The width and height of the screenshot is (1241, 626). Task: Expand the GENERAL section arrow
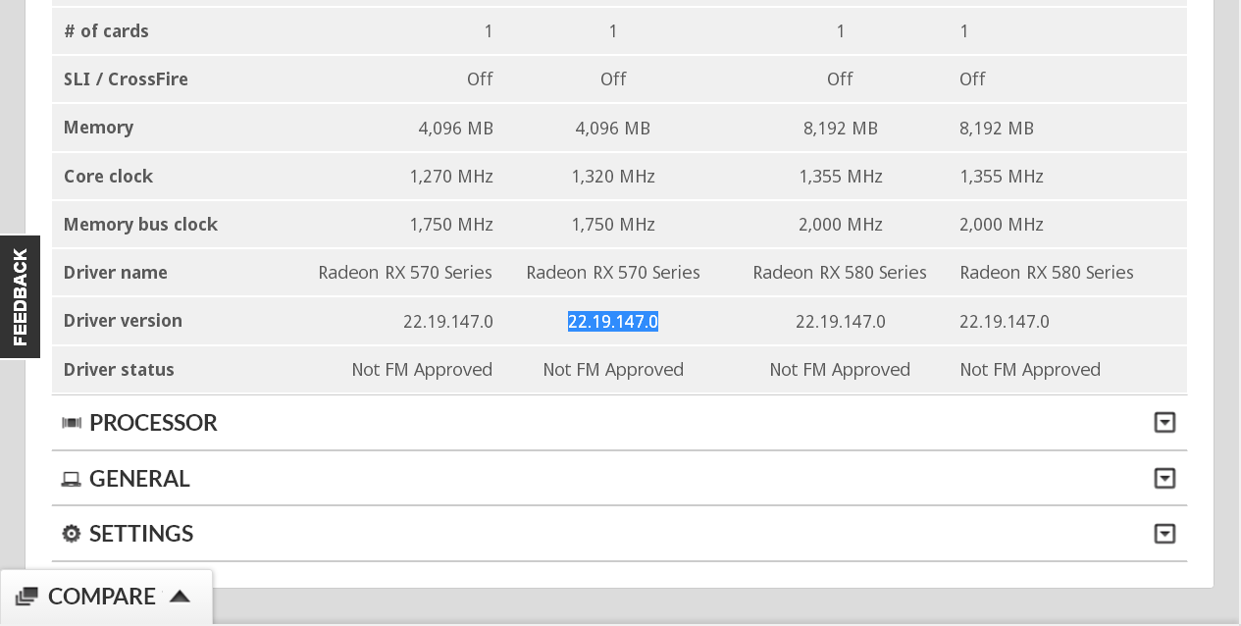click(x=1164, y=479)
